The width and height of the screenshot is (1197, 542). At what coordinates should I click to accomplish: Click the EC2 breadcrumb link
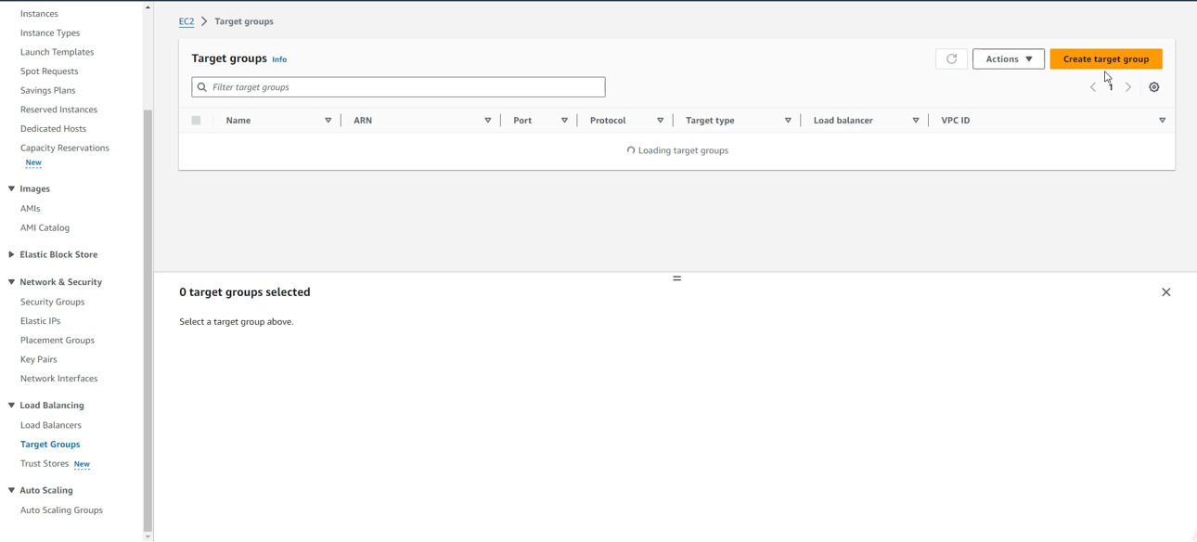pyautogui.click(x=187, y=21)
